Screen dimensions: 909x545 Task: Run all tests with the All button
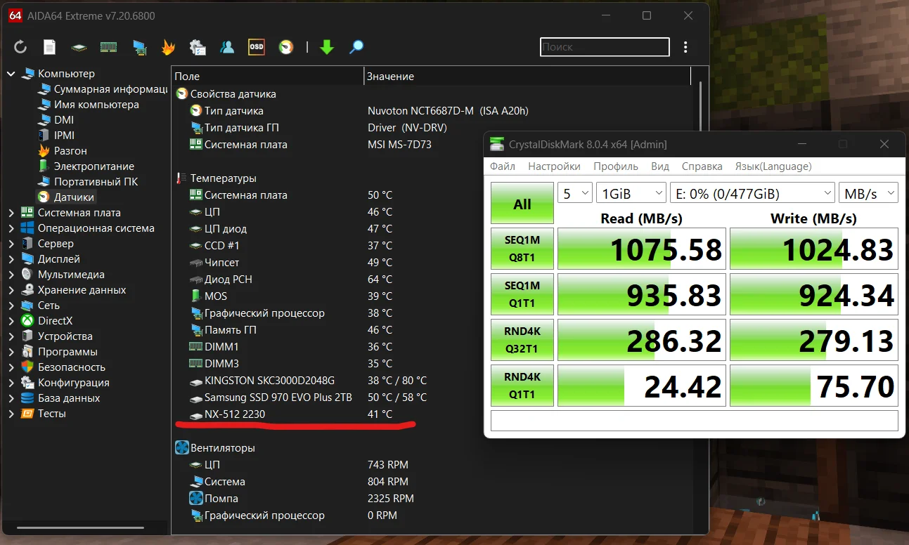pos(522,204)
